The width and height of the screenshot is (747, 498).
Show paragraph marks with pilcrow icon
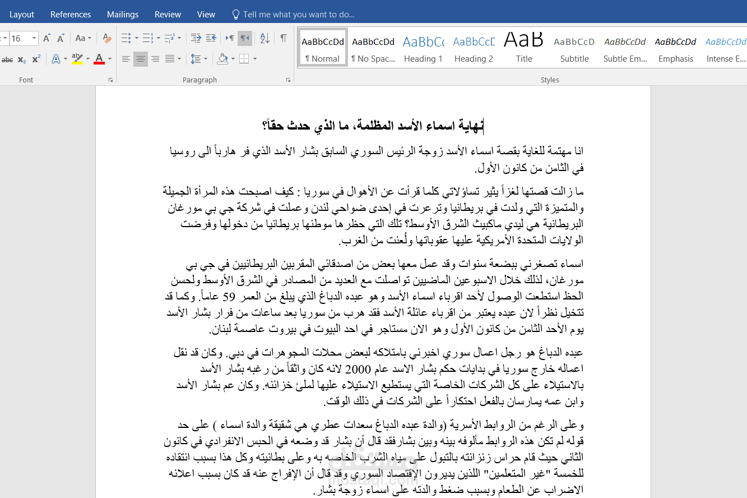(x=284, y=38)
